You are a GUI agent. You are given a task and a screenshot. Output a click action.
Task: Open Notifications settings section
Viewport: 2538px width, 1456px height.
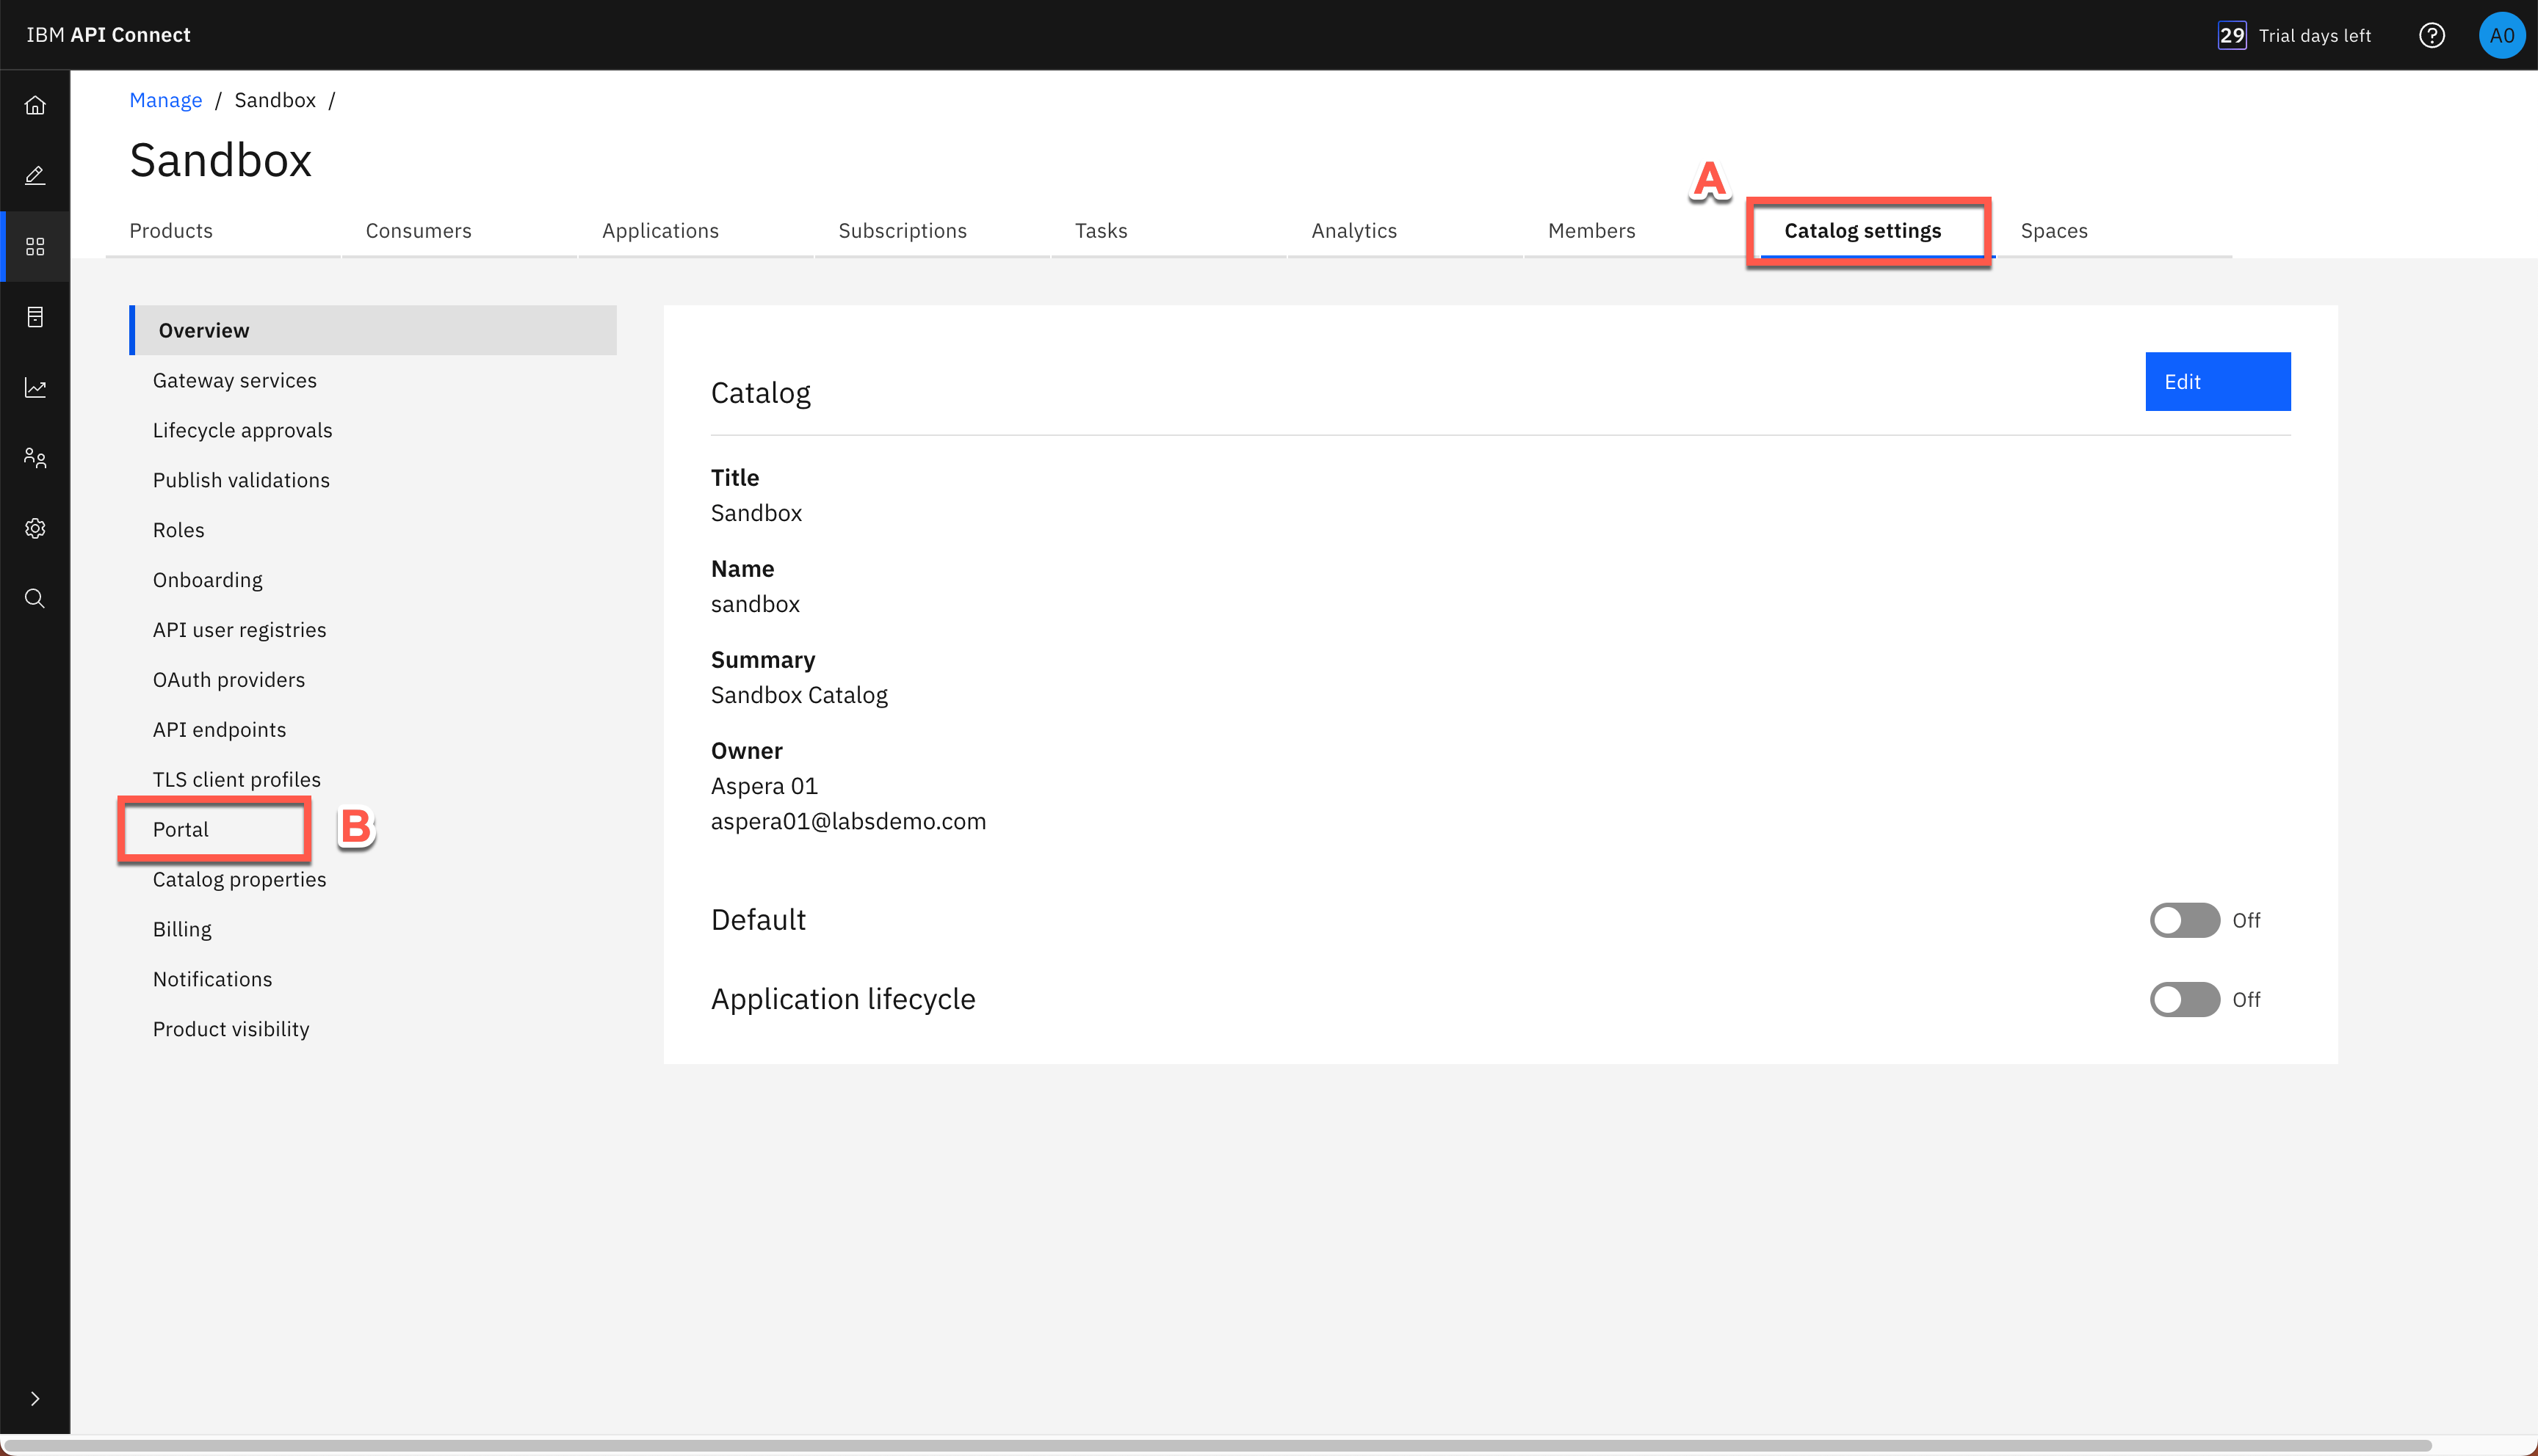pos(212,979)
